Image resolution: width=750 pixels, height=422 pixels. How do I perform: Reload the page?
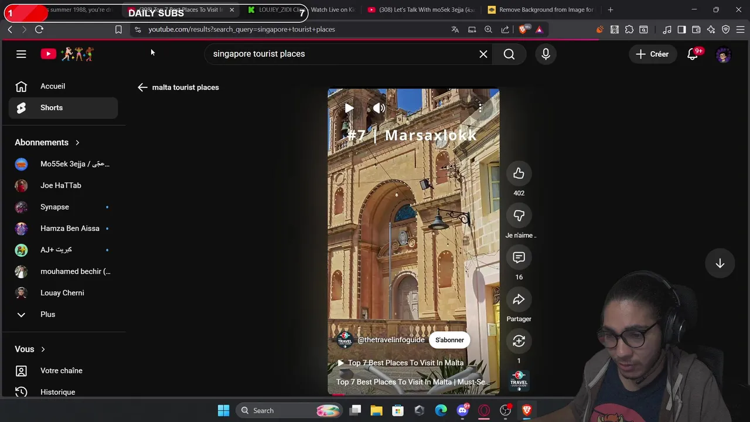click(x=39, y=29)
